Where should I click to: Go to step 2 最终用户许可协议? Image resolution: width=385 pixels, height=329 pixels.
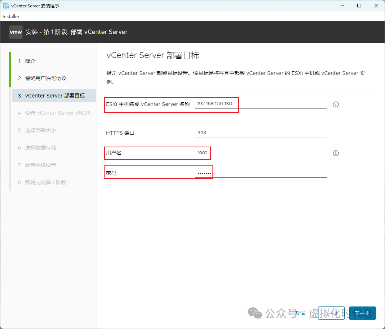(x=42, y=78)
